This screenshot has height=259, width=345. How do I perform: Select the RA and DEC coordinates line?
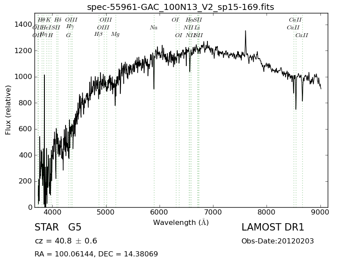click(96, 254)
